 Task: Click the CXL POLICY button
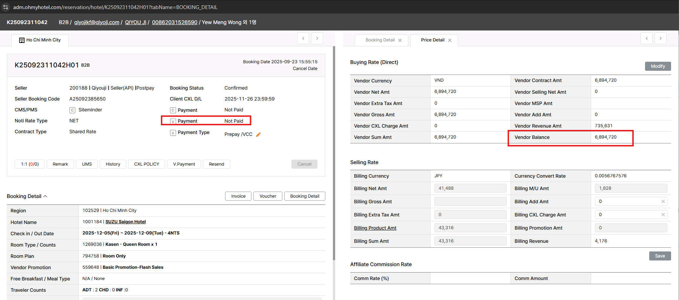tap(147, 164)
